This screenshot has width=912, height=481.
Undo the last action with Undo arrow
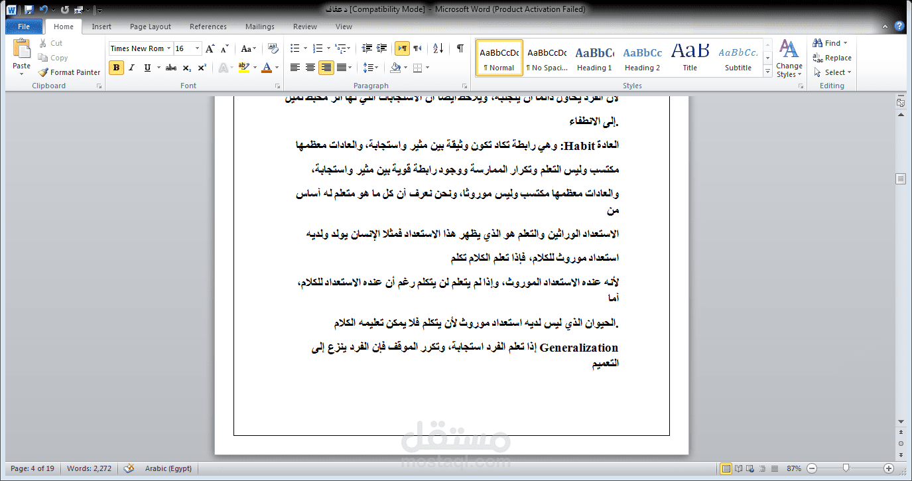point(43,10)
